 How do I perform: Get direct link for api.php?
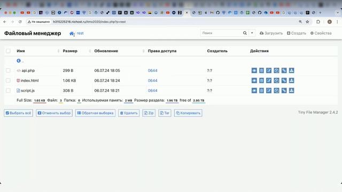coord(284,70)
